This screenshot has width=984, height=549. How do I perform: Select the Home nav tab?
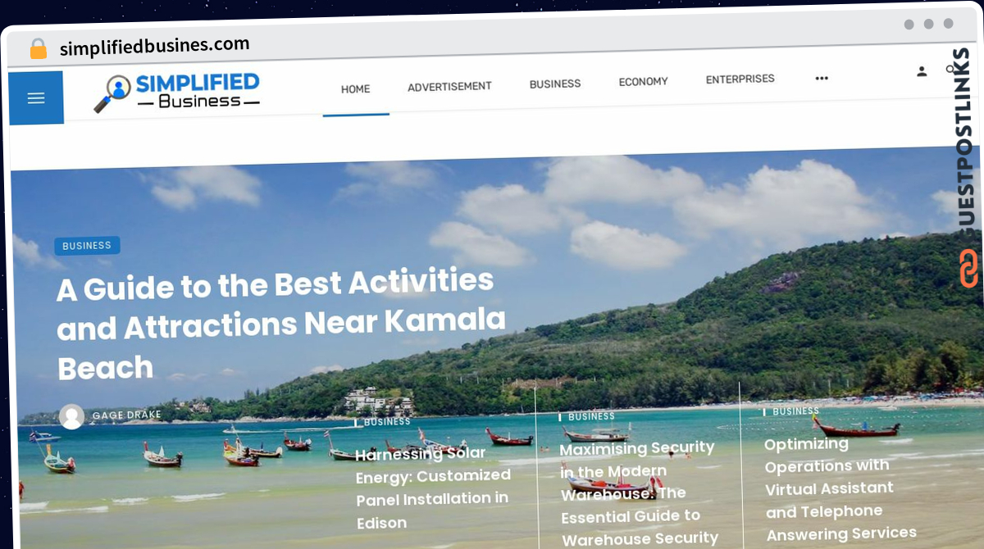pos(356,88)
